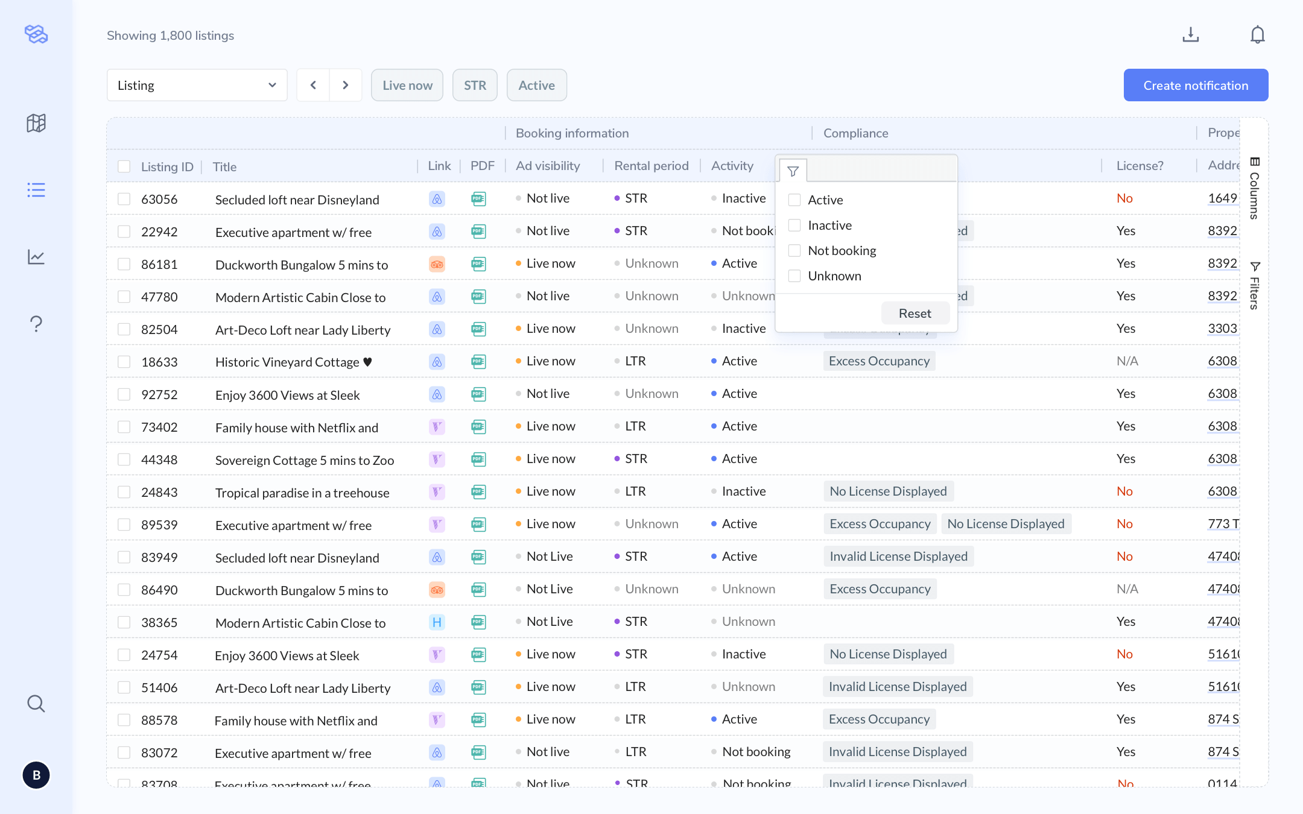
Task: Select the list view sidebar icon
Action: coord(36,190)
